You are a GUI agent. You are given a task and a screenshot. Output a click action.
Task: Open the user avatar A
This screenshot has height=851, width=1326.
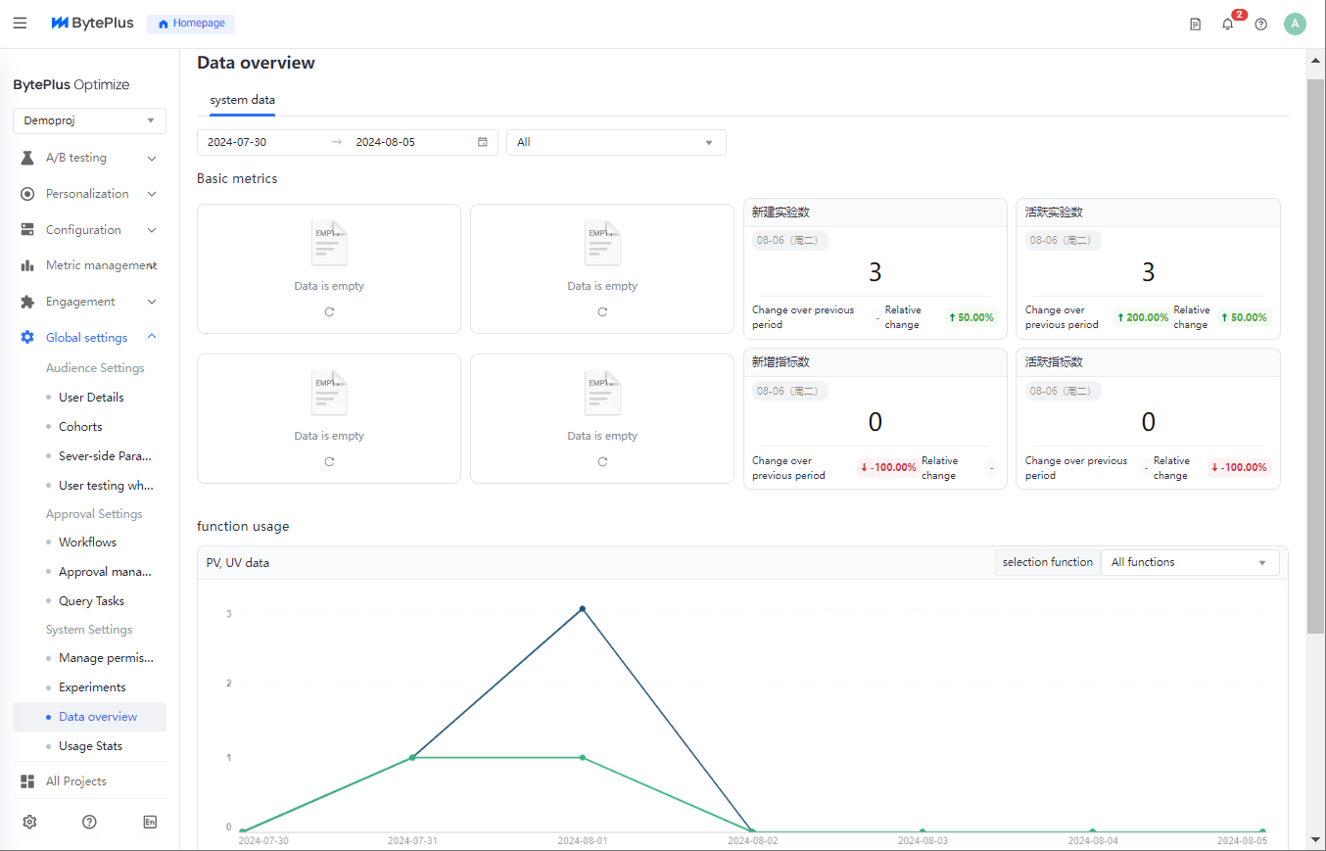pyautogui.click(x=1295, y=24)
